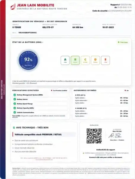Click the QR code image

[94, 136]
